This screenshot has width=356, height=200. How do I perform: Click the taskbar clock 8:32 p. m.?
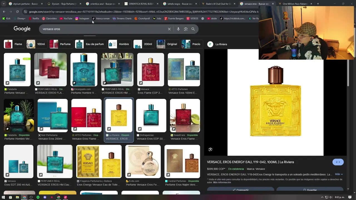(340, 197)
